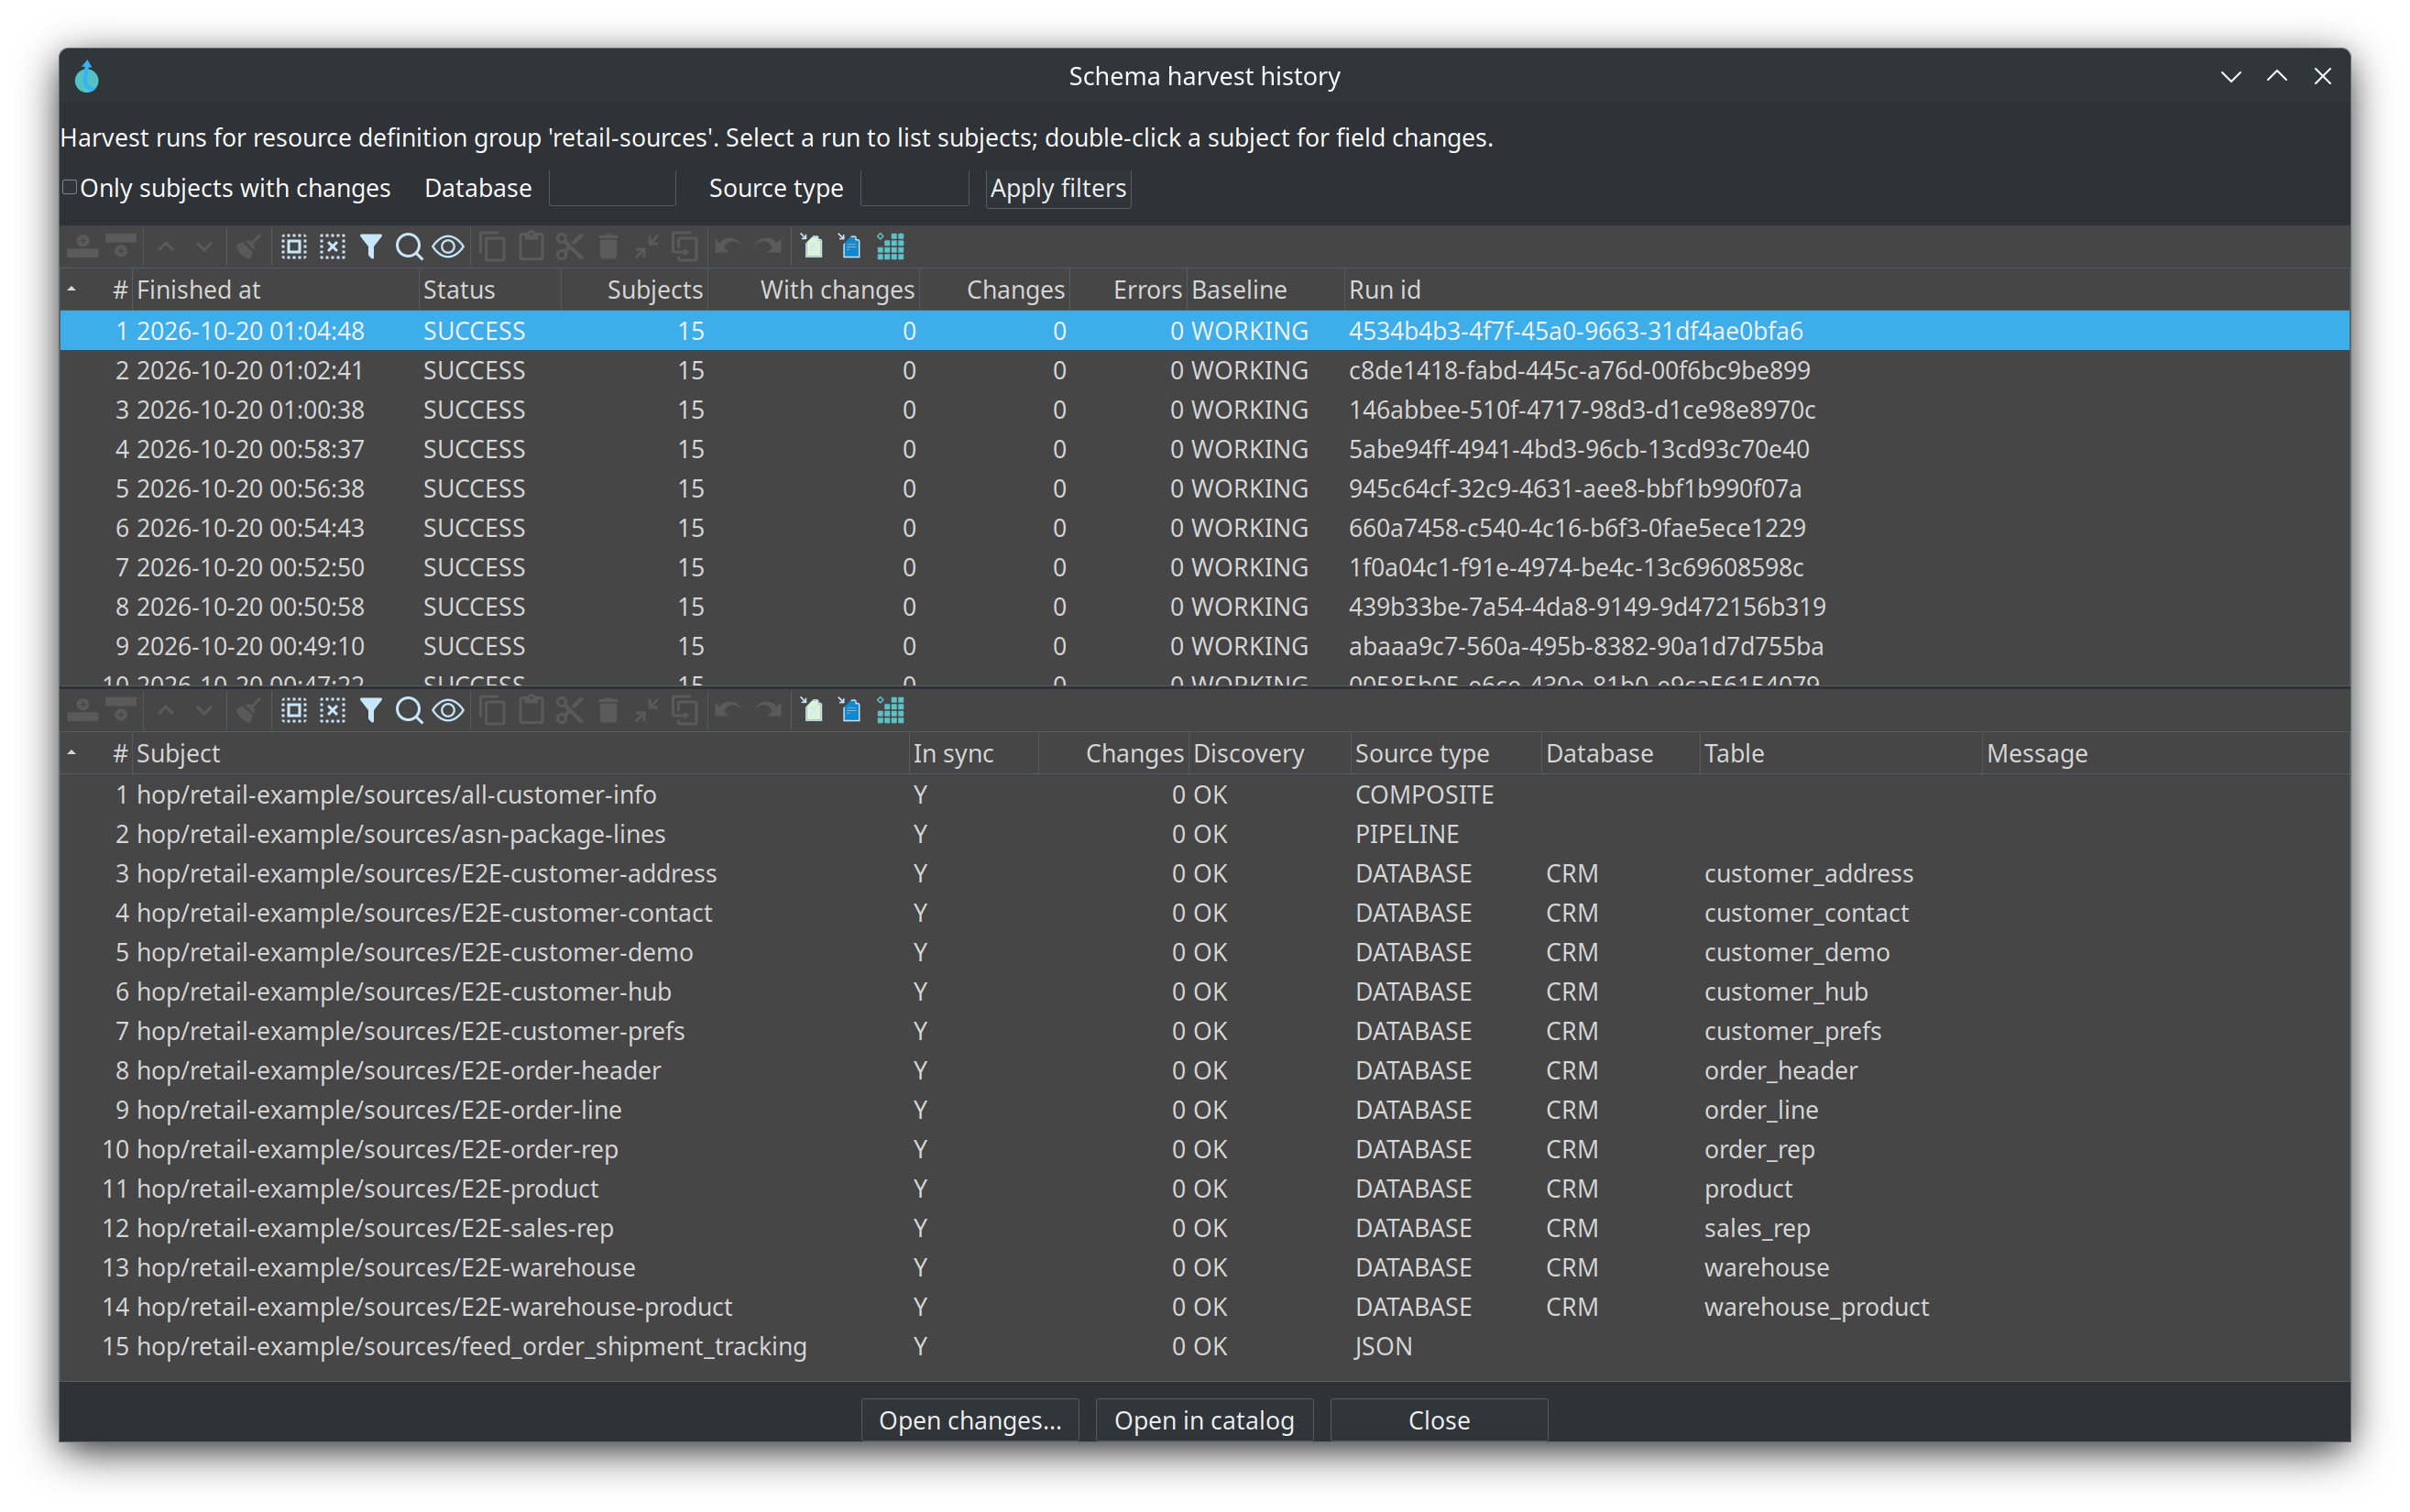This screenshot has width=2410, height=1512.
Task: Click Open changes... button
Action: pos(970,1420)
